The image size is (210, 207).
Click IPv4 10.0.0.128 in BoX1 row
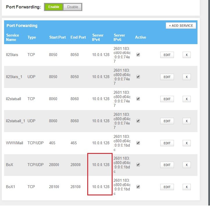click(101, 187)
